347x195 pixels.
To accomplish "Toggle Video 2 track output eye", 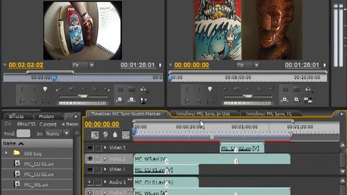I will click(x=90, y=159).
